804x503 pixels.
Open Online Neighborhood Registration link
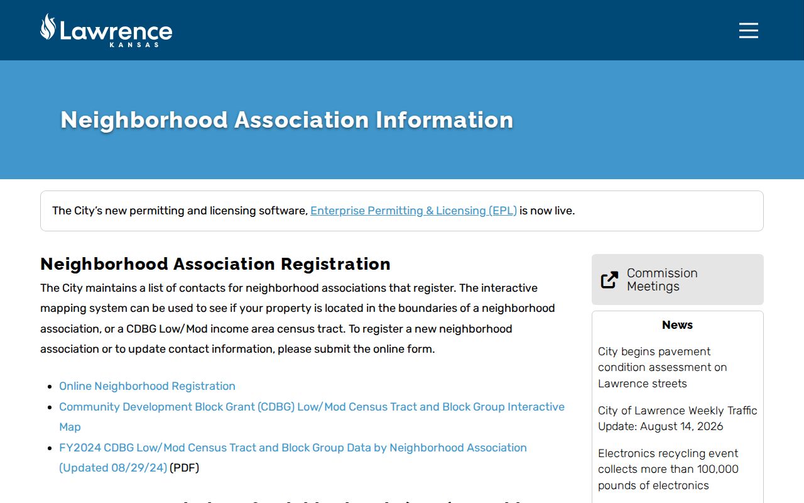147,386
